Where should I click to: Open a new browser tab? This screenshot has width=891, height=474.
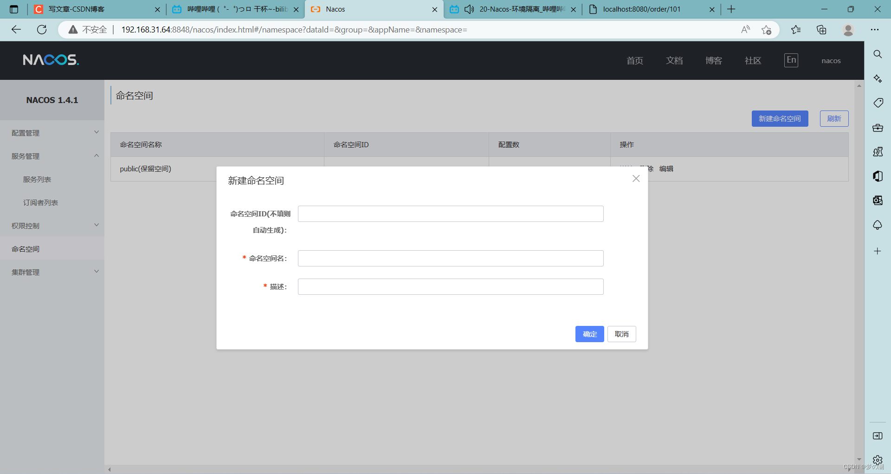point(731,9)
